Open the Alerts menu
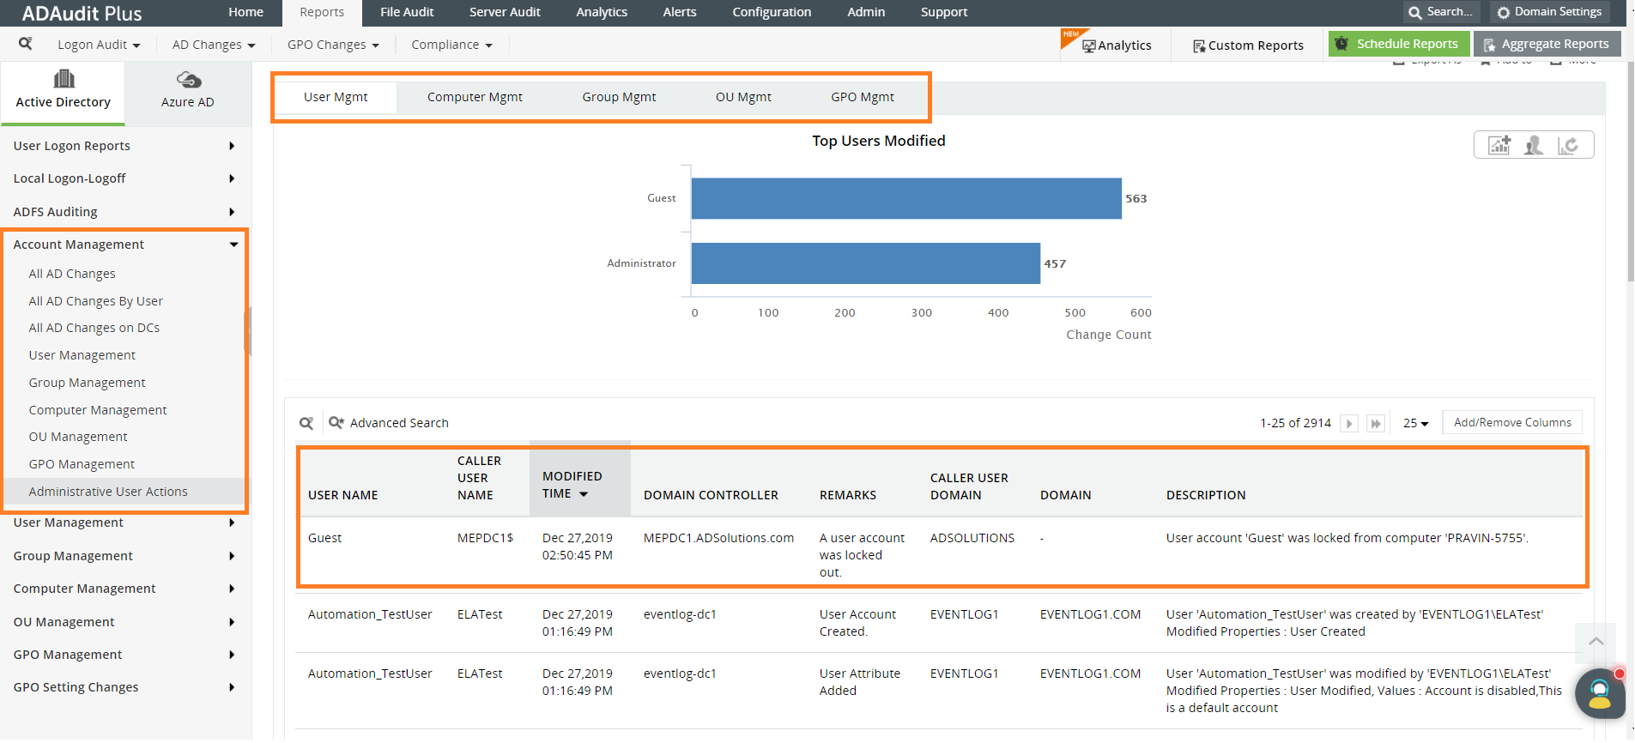 pos(680,12)
